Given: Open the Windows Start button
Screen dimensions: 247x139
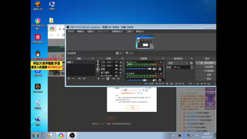Looking at the screenshot, I should coord(36,135).
